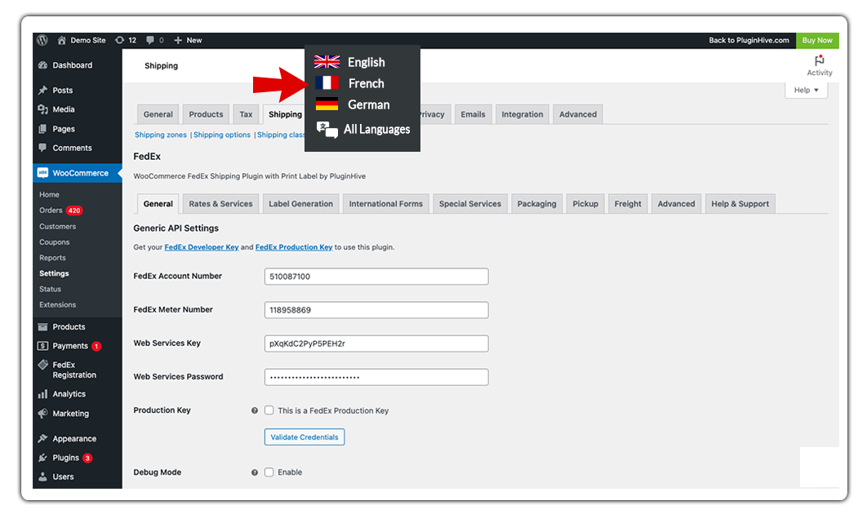The height and width of the screenshot is (514, 867).
Task: Open FedEx Production Key link
Action: (294, 247)
